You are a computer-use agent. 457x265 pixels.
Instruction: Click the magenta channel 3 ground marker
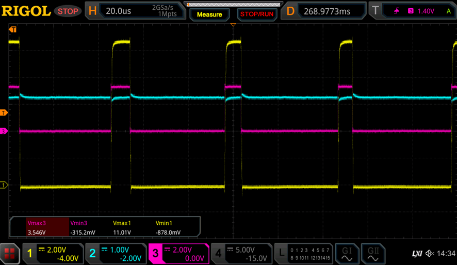pyautogui.click(x=4, y=131)
